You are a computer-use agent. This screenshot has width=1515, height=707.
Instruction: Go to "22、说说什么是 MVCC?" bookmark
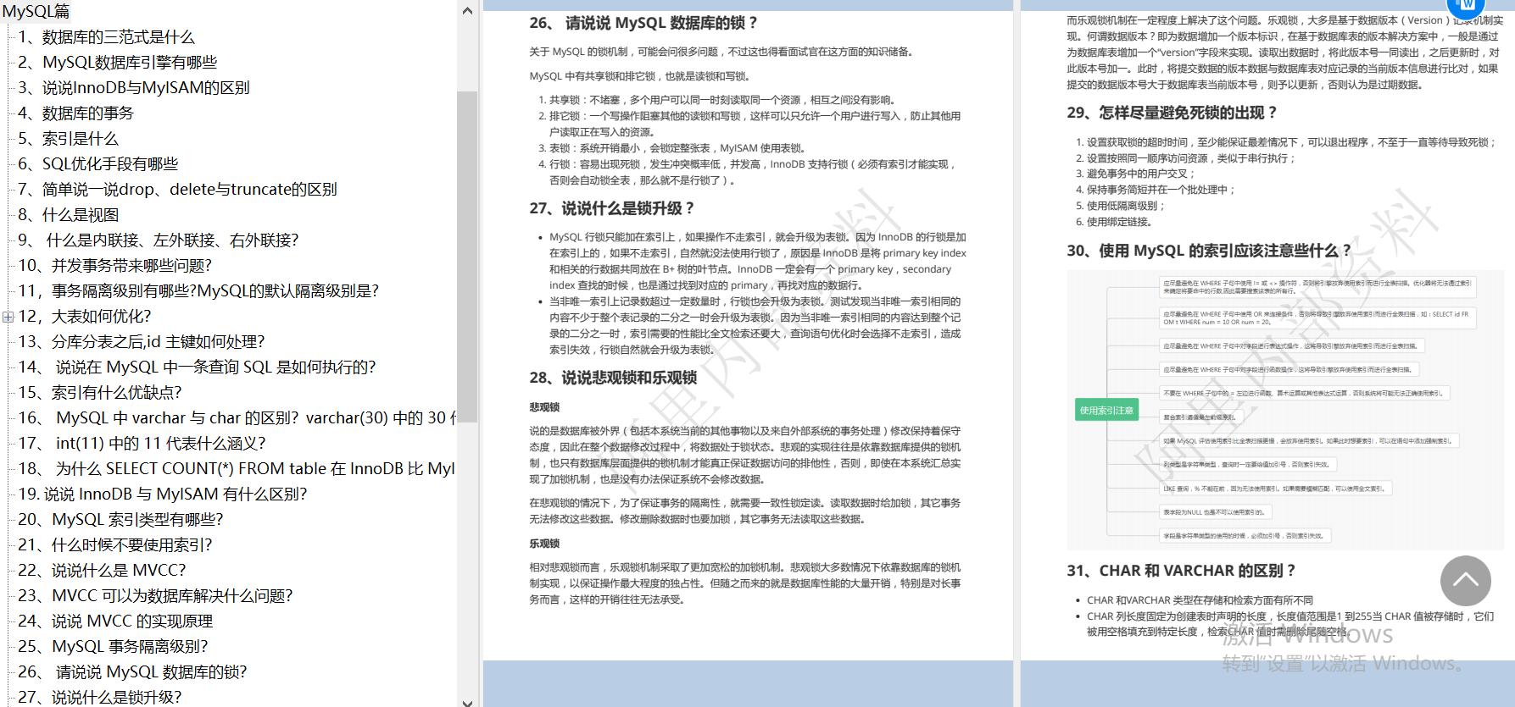(102, 571)
